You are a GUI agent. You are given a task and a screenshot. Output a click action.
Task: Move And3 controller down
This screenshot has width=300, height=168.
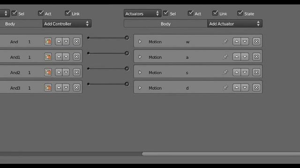(x=66, y=88)
